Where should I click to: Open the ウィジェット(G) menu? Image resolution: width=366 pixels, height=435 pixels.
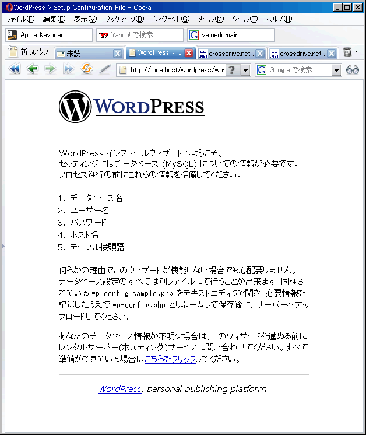tap(171, 19)
